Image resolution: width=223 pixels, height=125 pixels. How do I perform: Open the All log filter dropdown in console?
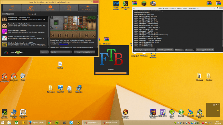(190, 50)
